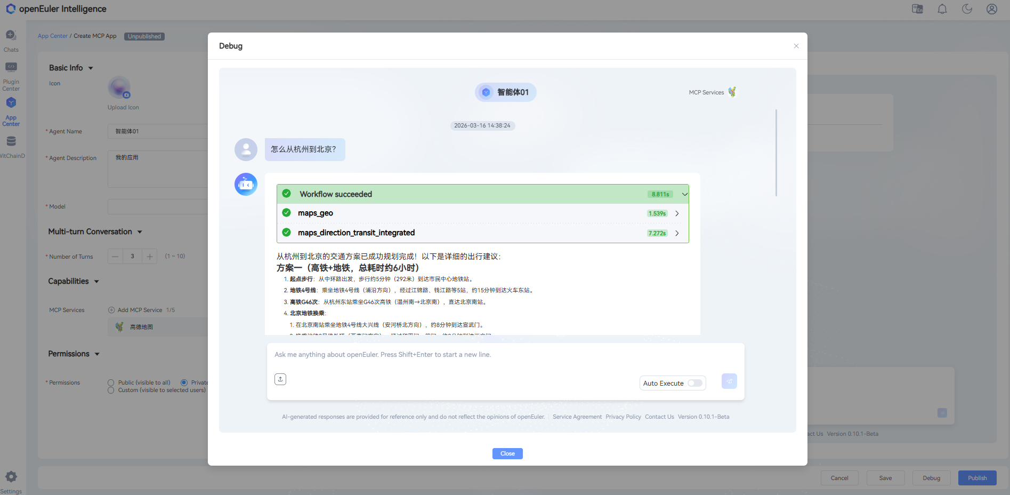Go to App Center breadcrumb
The height and width of the screenshot is (495, 1010).
pos(53,36)
